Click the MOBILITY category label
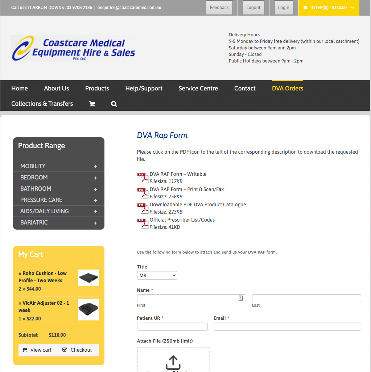 coord(33,166)
